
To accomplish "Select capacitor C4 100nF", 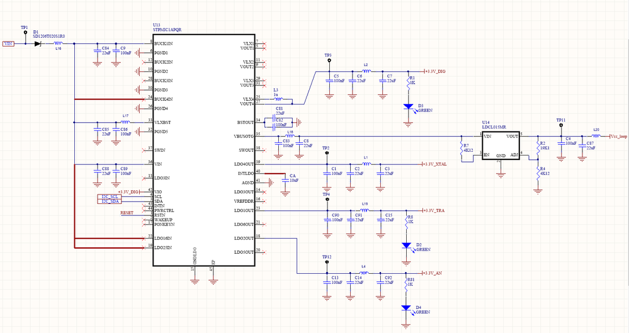I will pyautogui.click(x=561, y=144).
